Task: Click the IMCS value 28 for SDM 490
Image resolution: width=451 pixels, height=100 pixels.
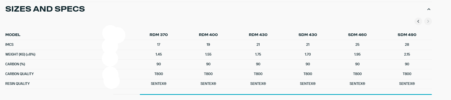Action: pyautogui.click(x=407, y=44)
